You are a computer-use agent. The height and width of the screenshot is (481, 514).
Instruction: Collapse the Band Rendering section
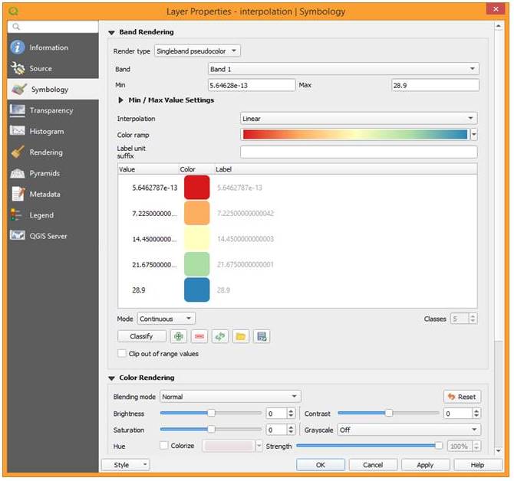(111, 32)
